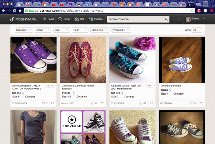Click Converse brand on Lavender converse listing
Image resolution: width=215 pixels, height=144 pixels.
(x=178, y=94)
